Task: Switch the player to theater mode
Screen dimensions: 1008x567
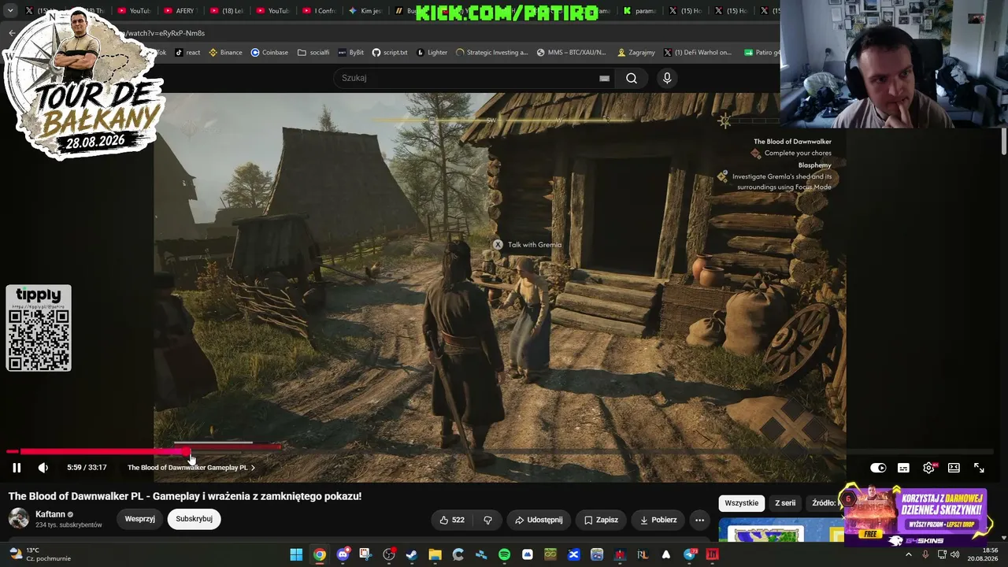Action: click(x=954, y=468)
